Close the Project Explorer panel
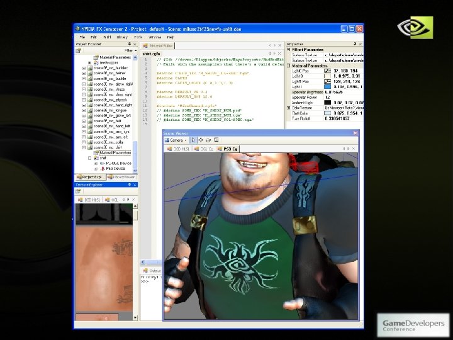Image resolution: width=453 pixels, height=340 pixels. click(x=135, y=44)
